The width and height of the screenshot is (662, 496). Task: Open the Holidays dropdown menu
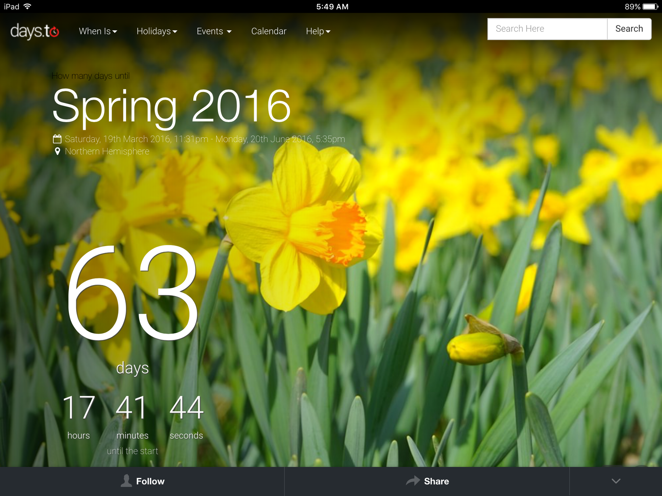coord(157,31)
